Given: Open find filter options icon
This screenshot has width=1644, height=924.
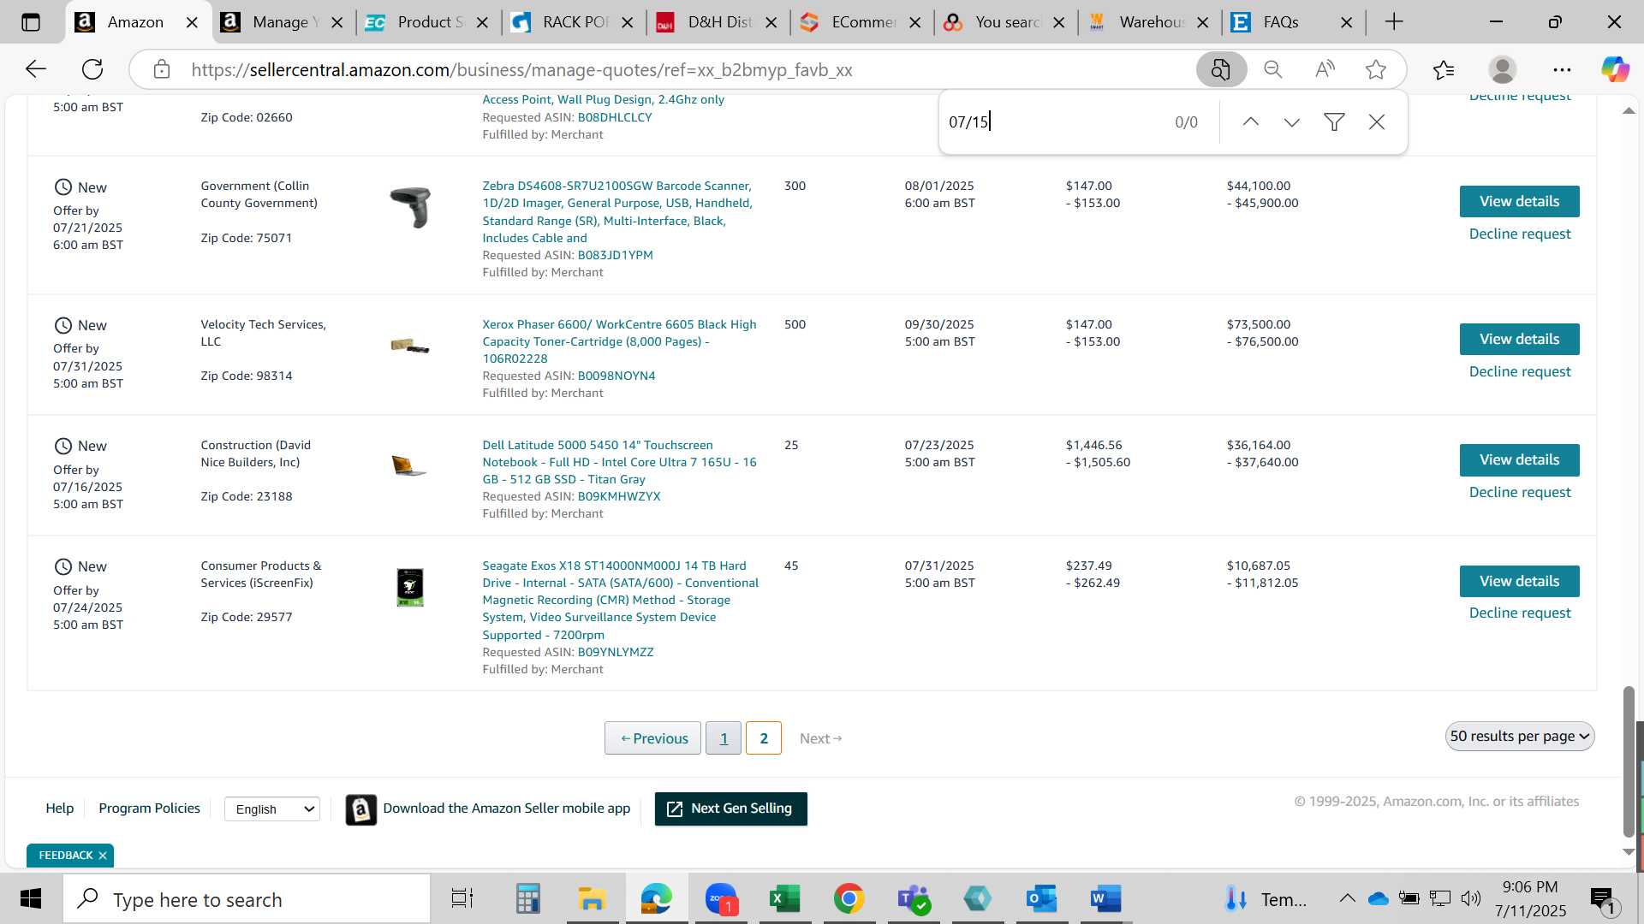Looking at the screenshot, I should point(1334,121).
